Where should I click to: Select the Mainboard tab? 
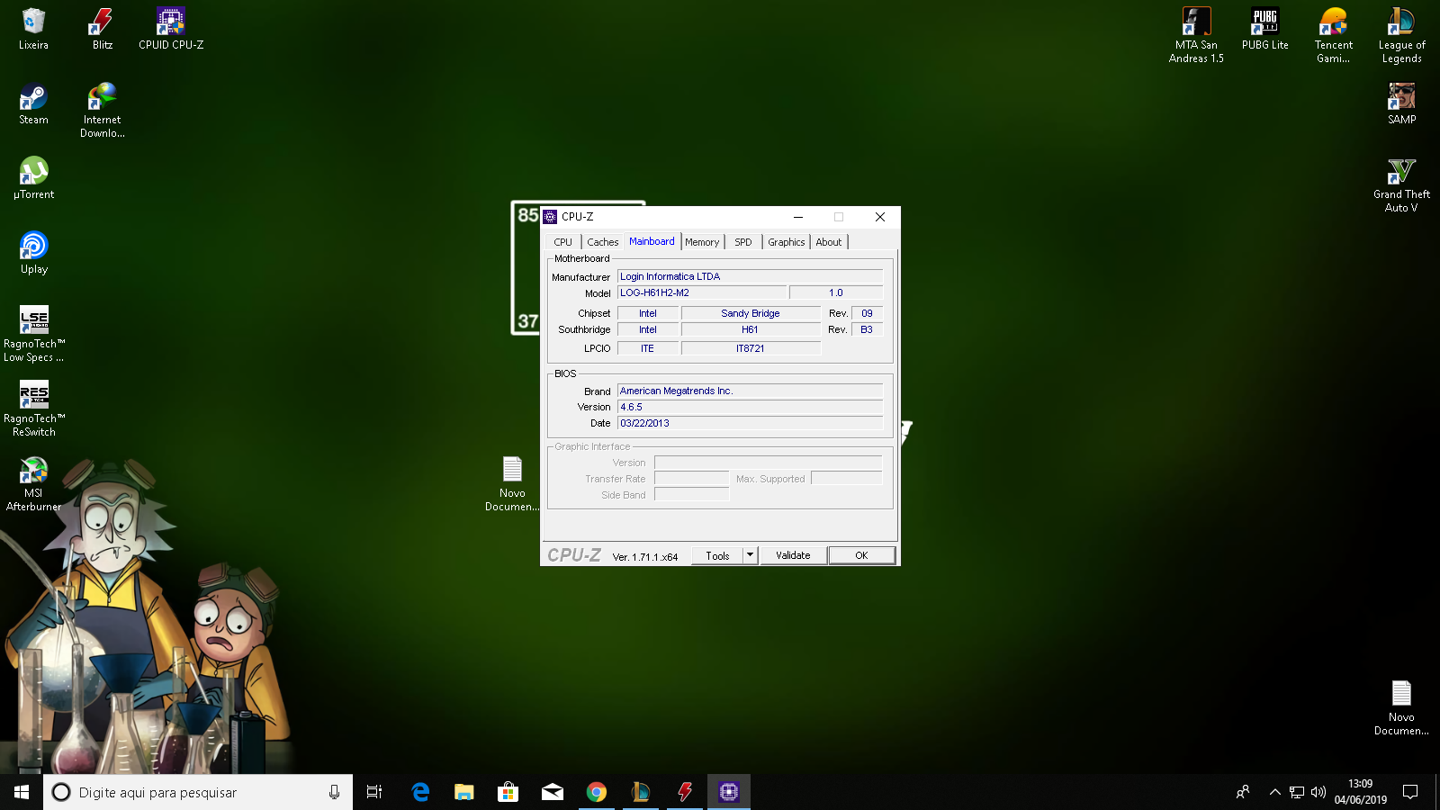click(x=652, y=241)
